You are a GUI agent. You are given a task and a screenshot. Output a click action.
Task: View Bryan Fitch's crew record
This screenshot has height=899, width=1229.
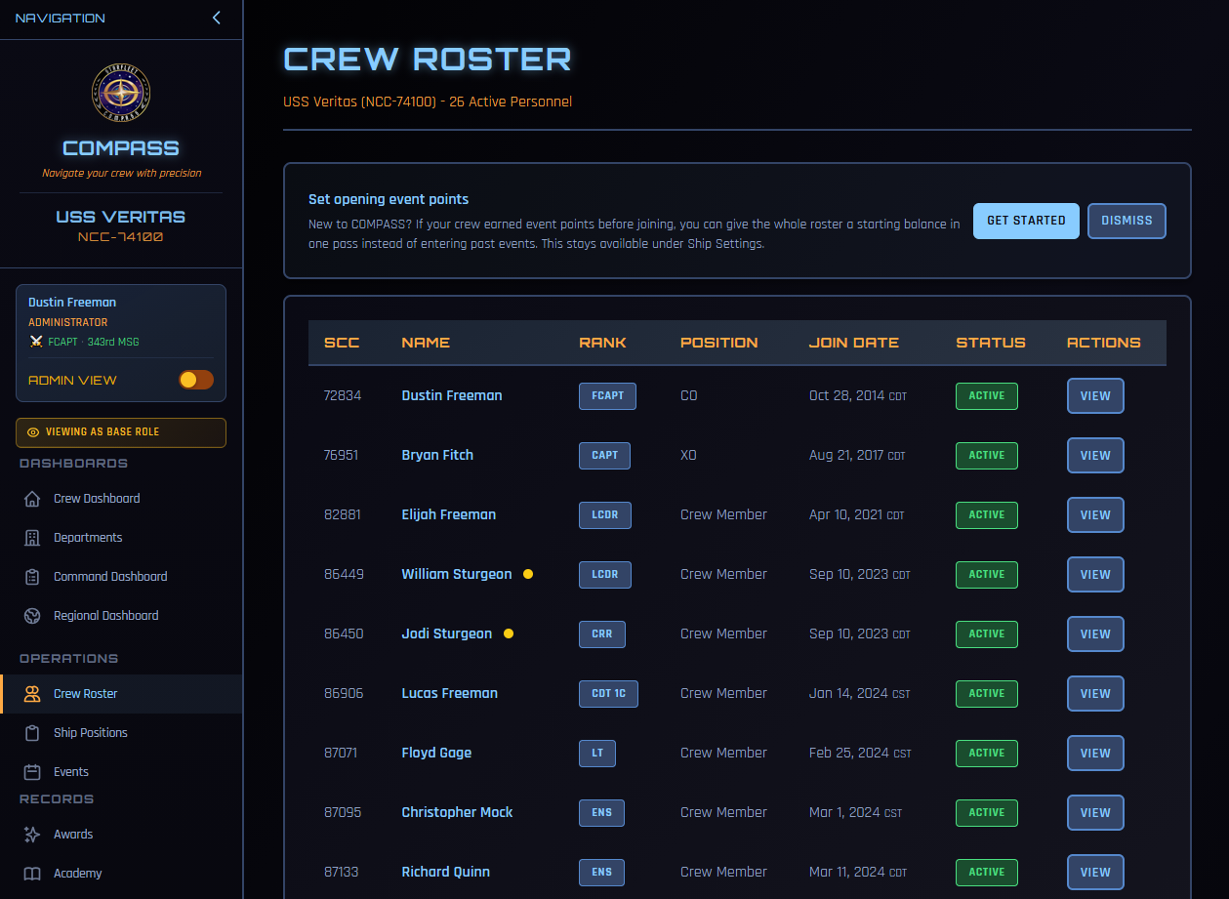click(1095, 456)
